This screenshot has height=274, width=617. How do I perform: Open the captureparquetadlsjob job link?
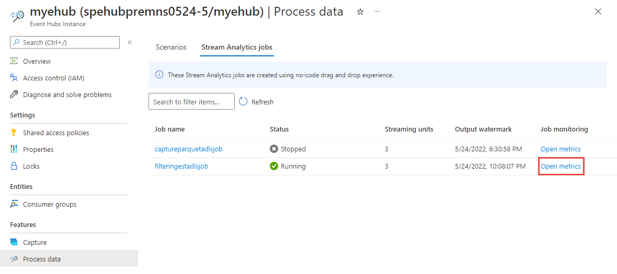click(189, 149)
